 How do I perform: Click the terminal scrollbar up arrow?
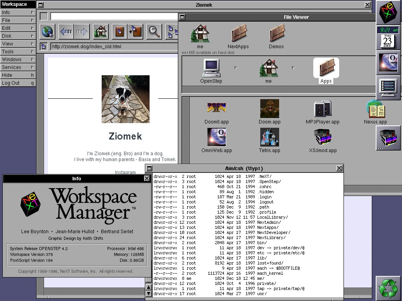[x=148, y=287]
